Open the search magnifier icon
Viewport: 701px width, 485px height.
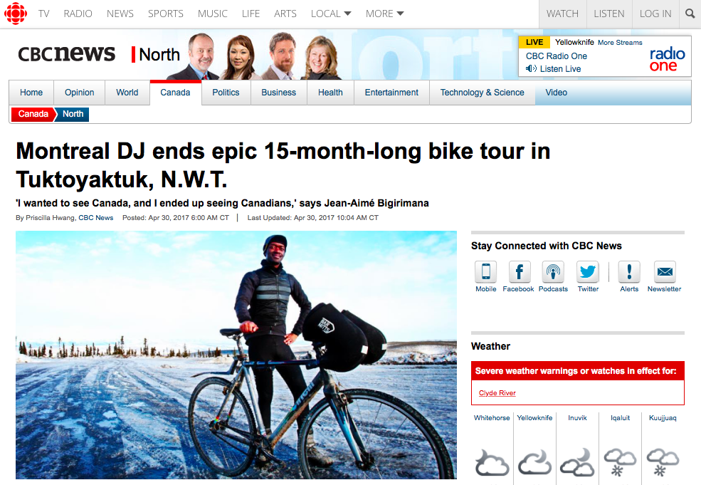click(690, 14)
